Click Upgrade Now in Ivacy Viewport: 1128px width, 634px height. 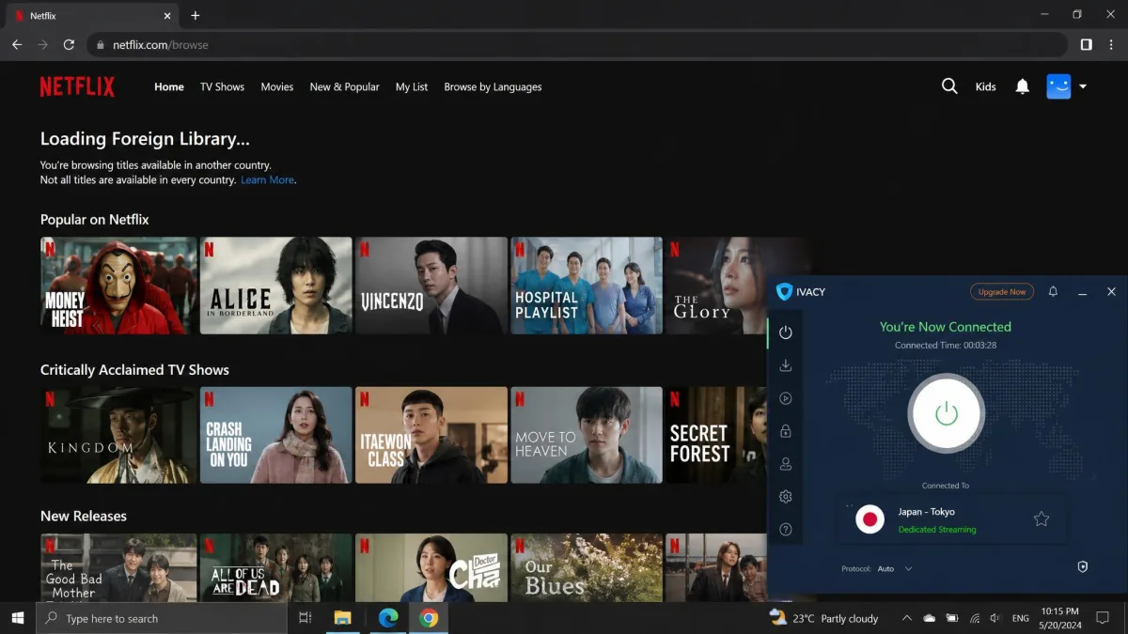click(x=1002, y=292)
